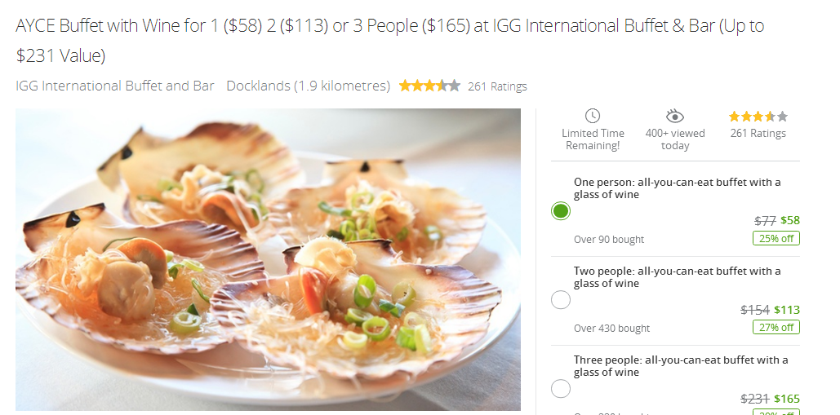840x415 pixels.
Task: Click the 25% off badge
Action: (x=776, y=239)
